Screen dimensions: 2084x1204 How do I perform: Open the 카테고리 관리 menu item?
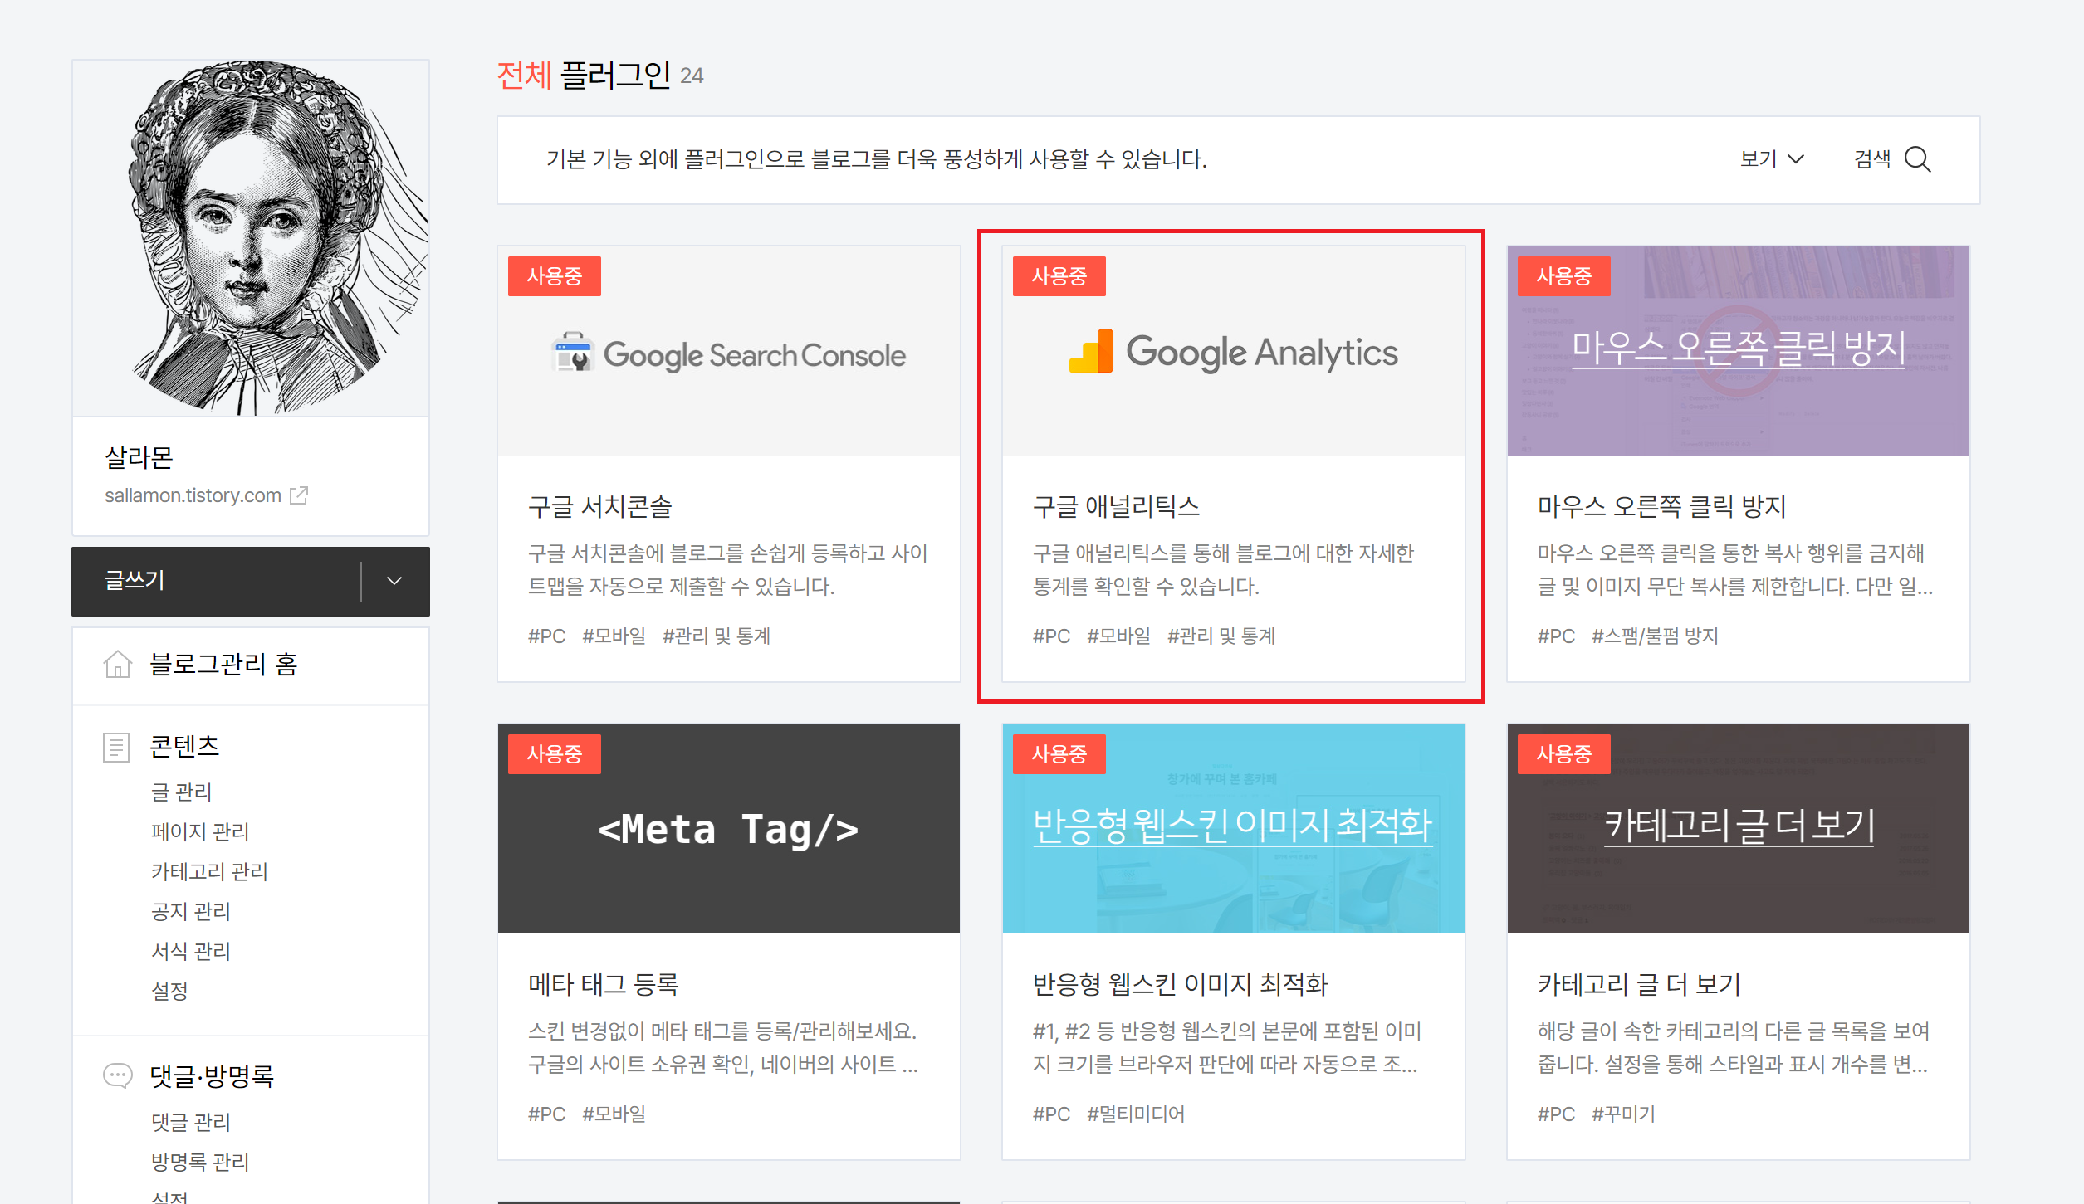click(x=209, y=871)
